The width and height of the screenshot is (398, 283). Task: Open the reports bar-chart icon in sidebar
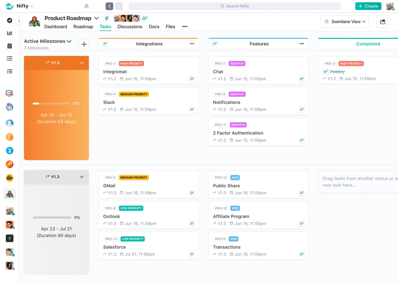9,33
